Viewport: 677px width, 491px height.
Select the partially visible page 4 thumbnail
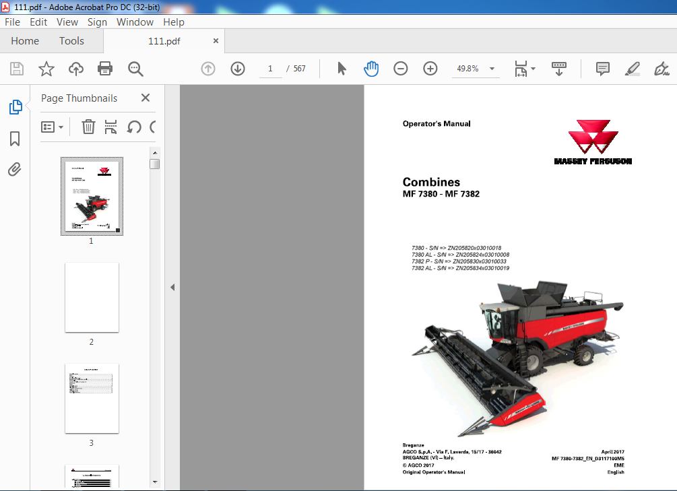coord(92,476)
